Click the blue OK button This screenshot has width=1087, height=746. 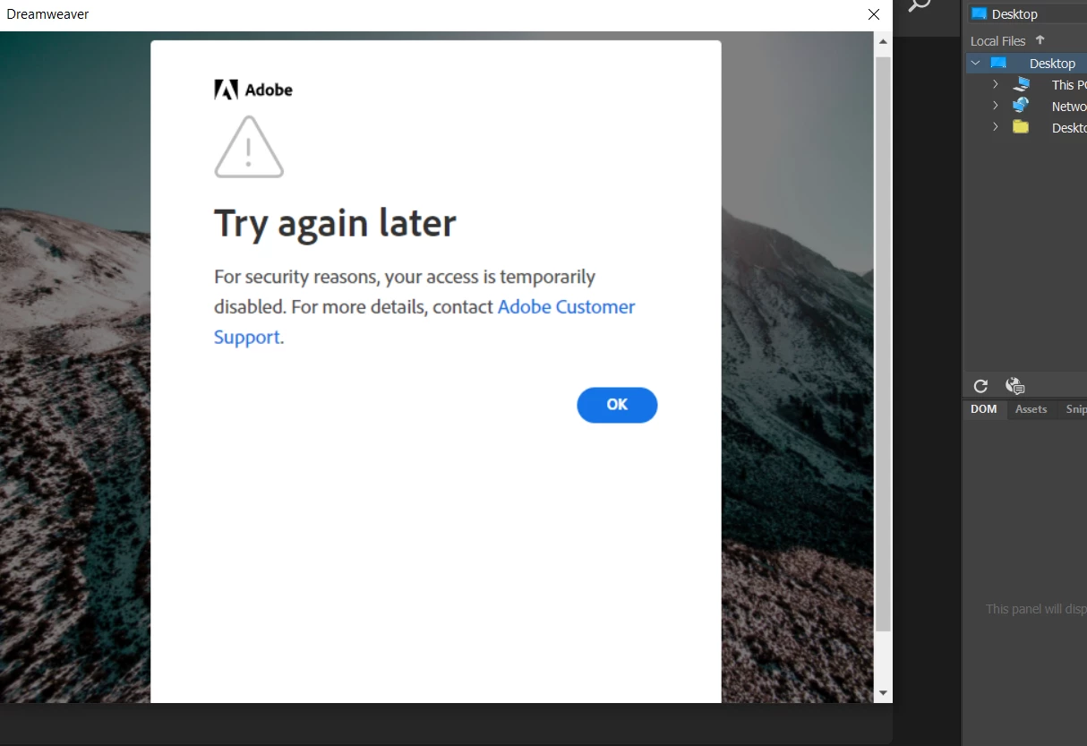pos(617,405)
